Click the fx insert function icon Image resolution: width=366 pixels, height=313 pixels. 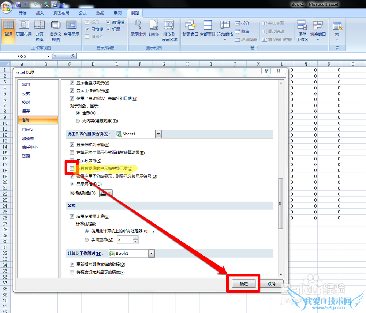click(x=73, y=56)
